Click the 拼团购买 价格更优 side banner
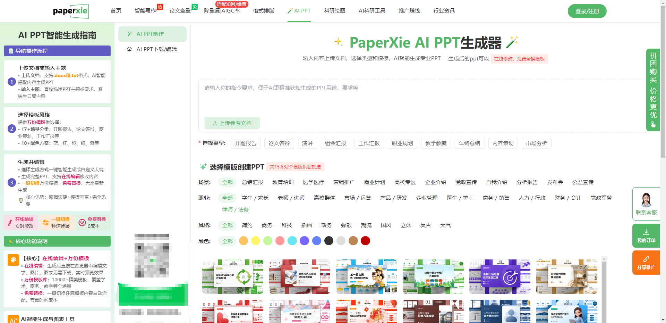Screen dimensions: 666x323 [x=653, y=90]
